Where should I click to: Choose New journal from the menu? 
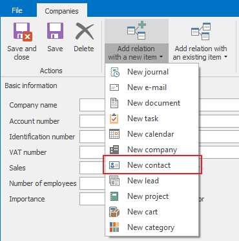pyautogui.click(x=152, y=72)
